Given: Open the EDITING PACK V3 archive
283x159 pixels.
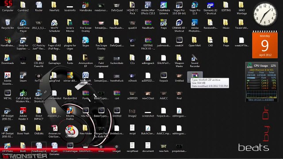Looking at the screenshot, I should [x=148, y=43].
